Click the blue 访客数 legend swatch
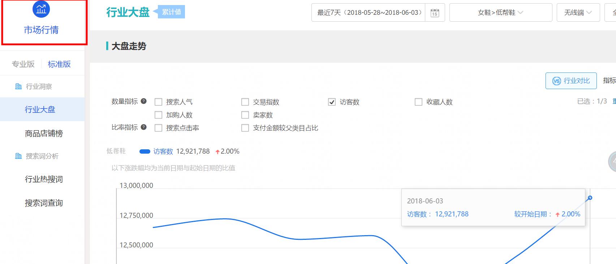This screenshot has height=264, width=616. (x=145, y=151)
